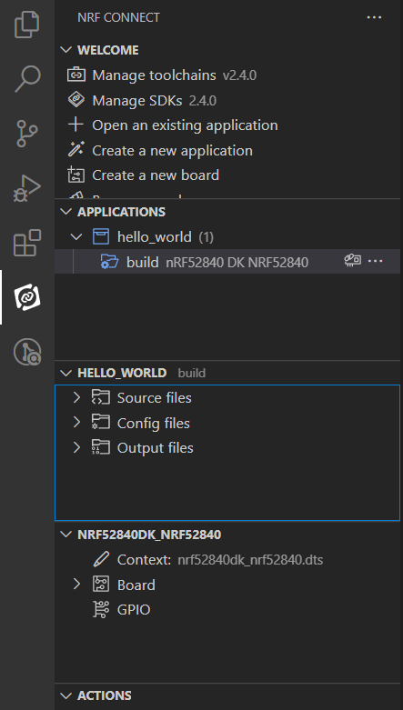Click Manage toolchains
The width and height of the screenshot is (403, 710).
[154, 75]
